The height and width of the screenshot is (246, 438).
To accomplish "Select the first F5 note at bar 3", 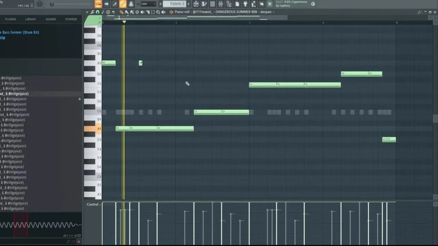I will click(263, 85).
